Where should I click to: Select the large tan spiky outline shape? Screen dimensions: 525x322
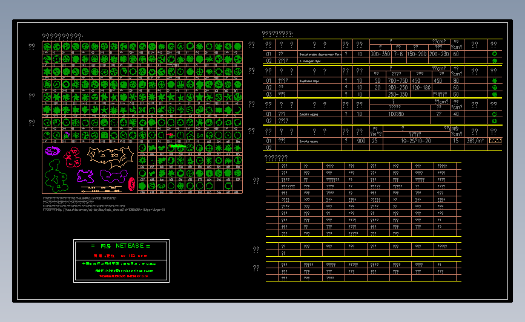tap(110, 157)
